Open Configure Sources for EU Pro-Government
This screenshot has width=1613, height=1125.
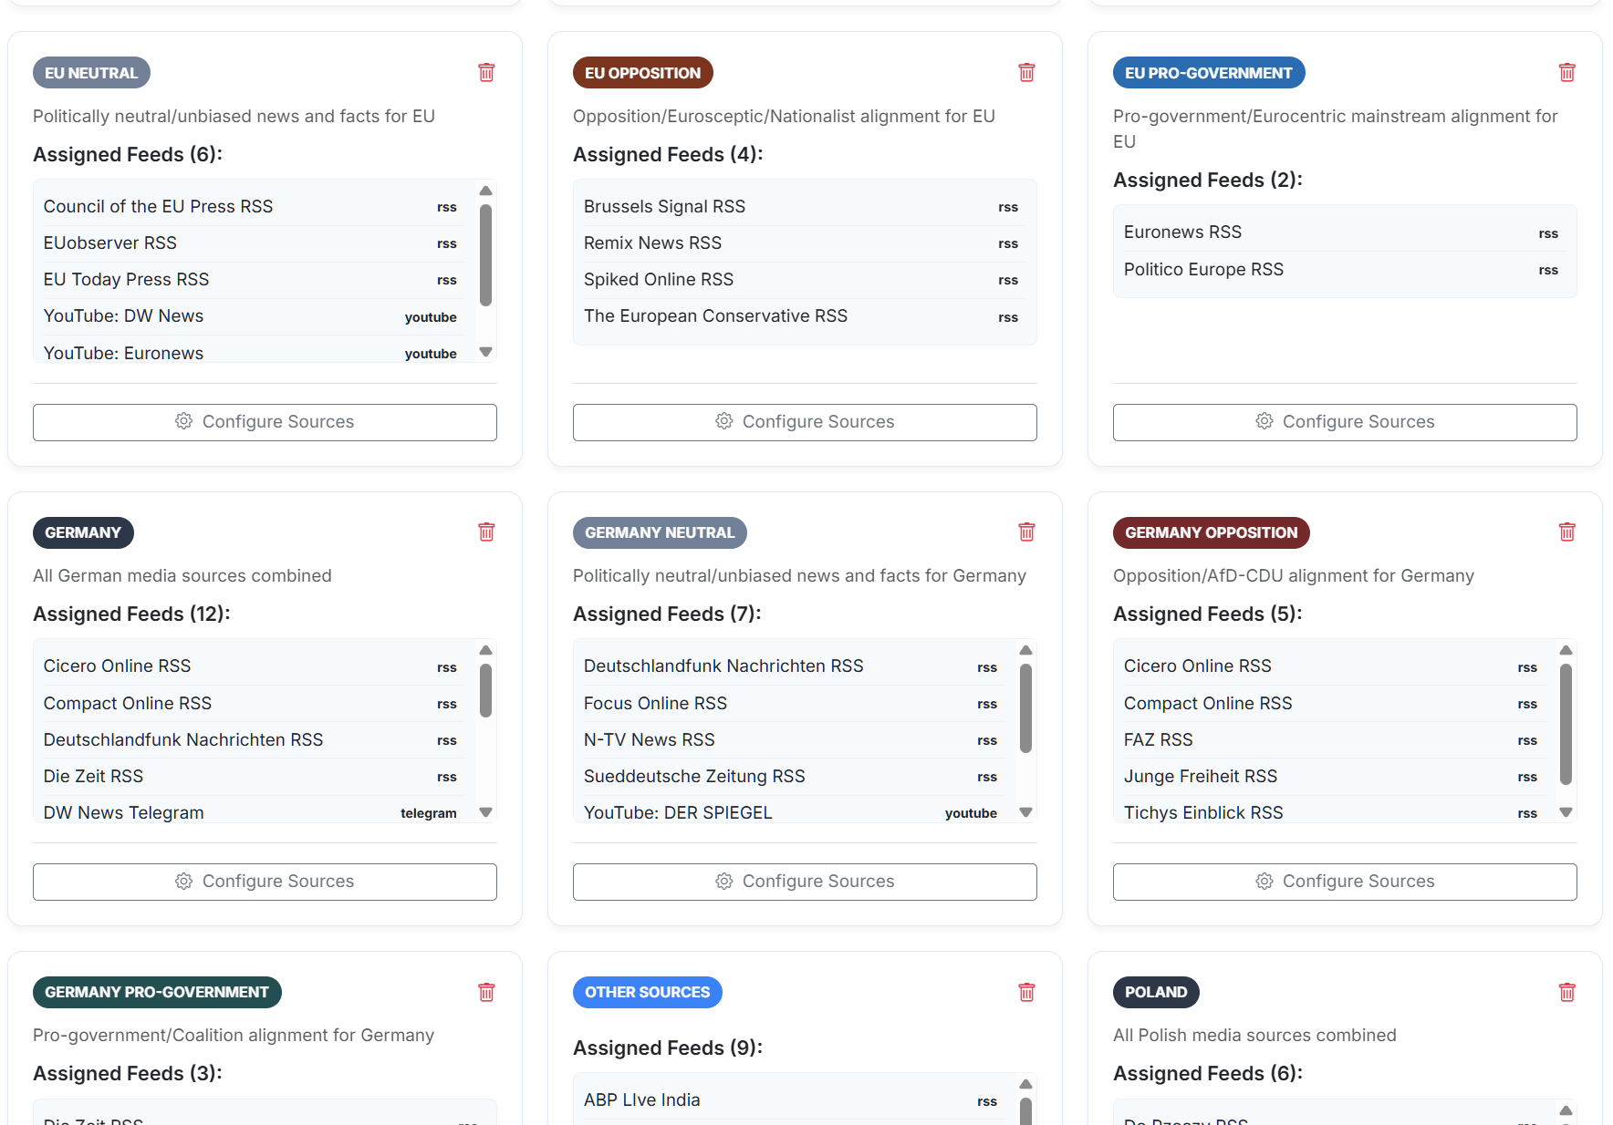click(x=1345, y=422)
